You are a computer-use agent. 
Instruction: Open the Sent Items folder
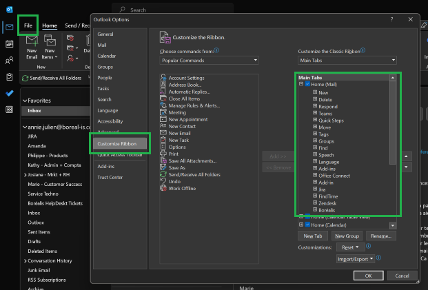click(x=39, y=232)
